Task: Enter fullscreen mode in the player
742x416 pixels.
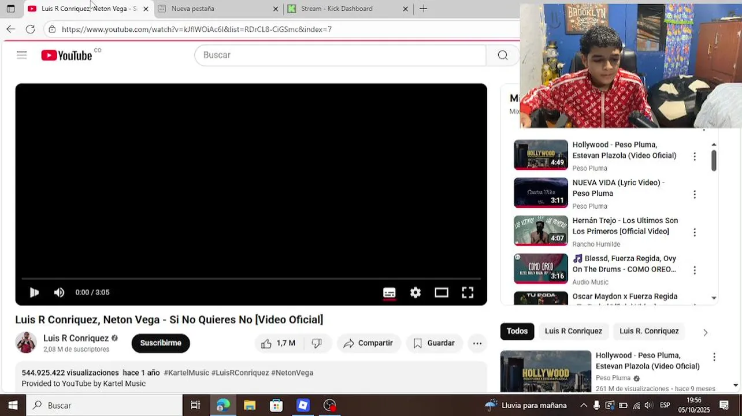Action: tap(468, 292)
